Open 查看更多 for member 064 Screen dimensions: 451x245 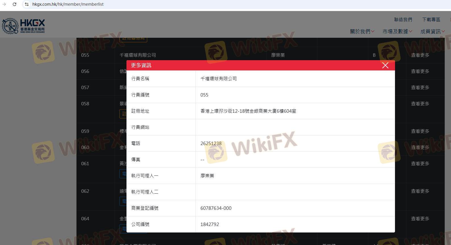(x=420, y=219)
